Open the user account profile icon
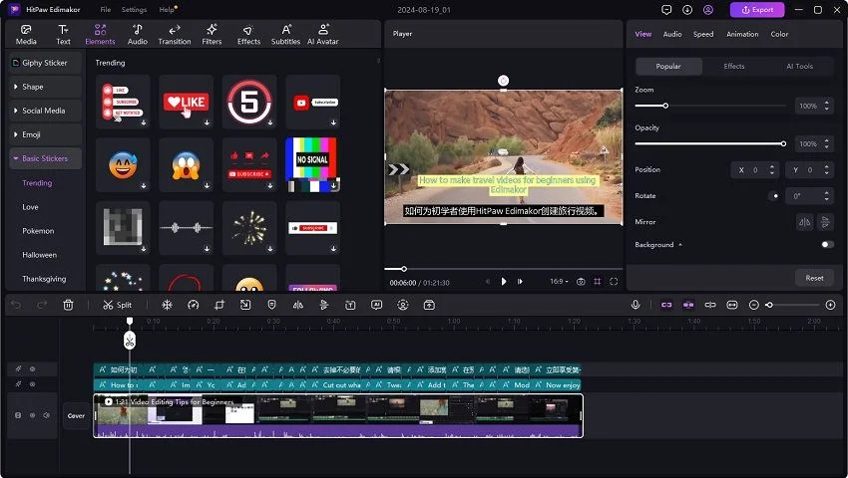This screenshot has height=478, width=848. tap(708, 10)
